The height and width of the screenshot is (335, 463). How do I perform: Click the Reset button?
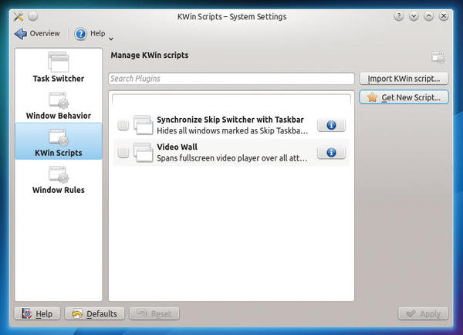pos(154,313)
